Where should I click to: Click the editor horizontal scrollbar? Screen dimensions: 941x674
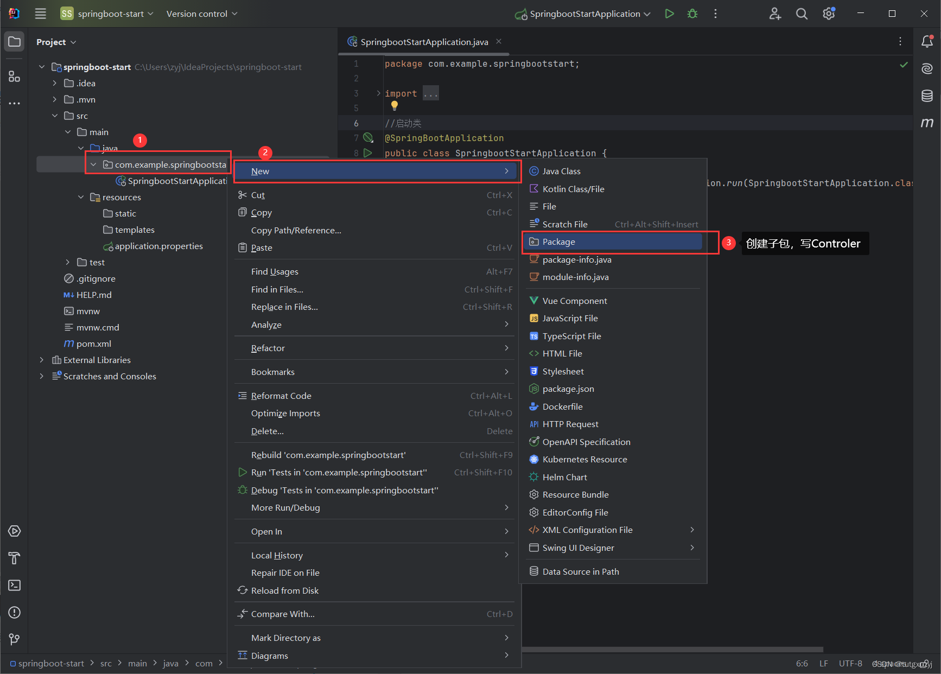tap(672, 649)
